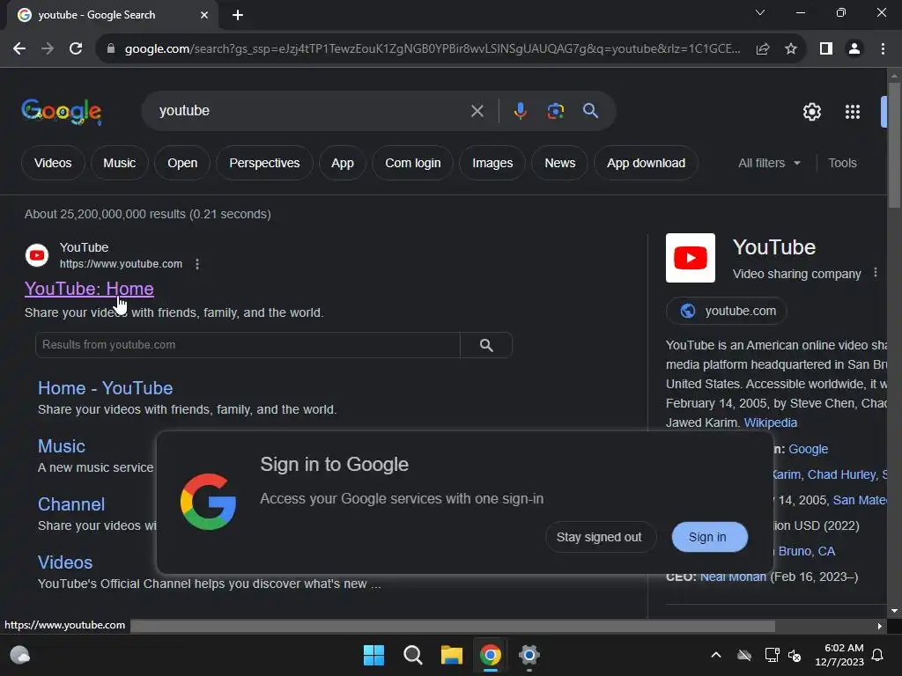902x676 pixels.
Task: Click the YouTube logo in knowledge panel
Action: pos(691,258)
